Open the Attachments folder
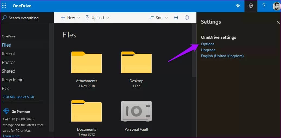 pos(86,62)
